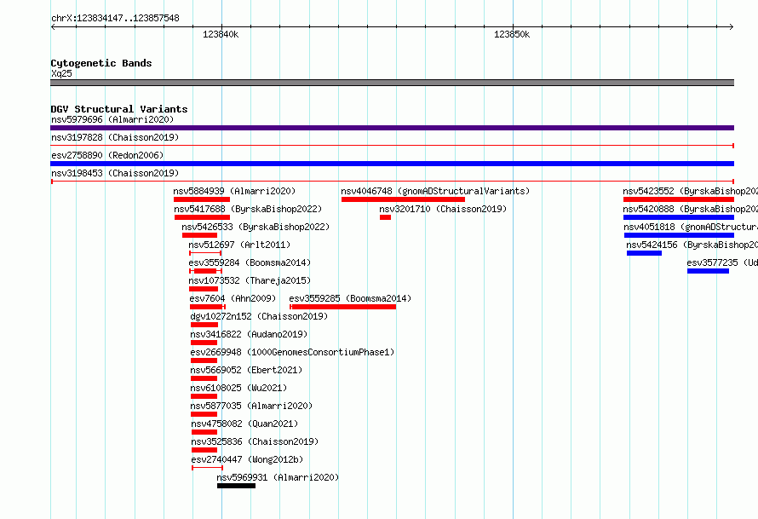Open nsv3198453 (Chaisson2019) variant label

click(115, 173)
